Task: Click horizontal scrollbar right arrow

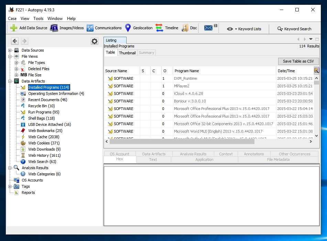Action: click(x=311, y=142)
